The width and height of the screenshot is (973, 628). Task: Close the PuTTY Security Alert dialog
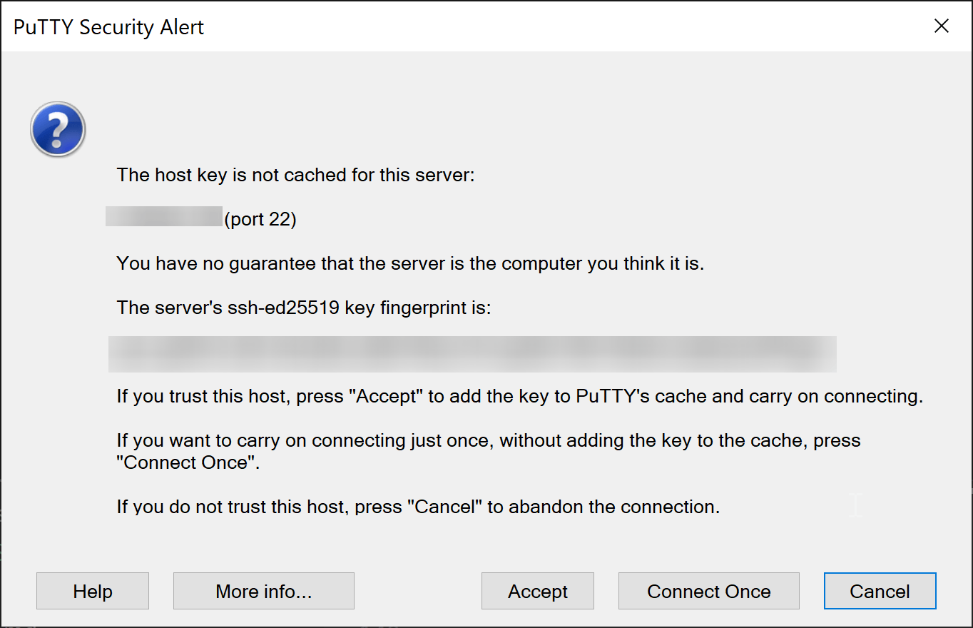[x=941, y=26]
